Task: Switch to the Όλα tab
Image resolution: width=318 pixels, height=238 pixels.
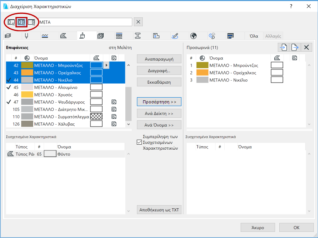Action: click(x=254, y=36)
